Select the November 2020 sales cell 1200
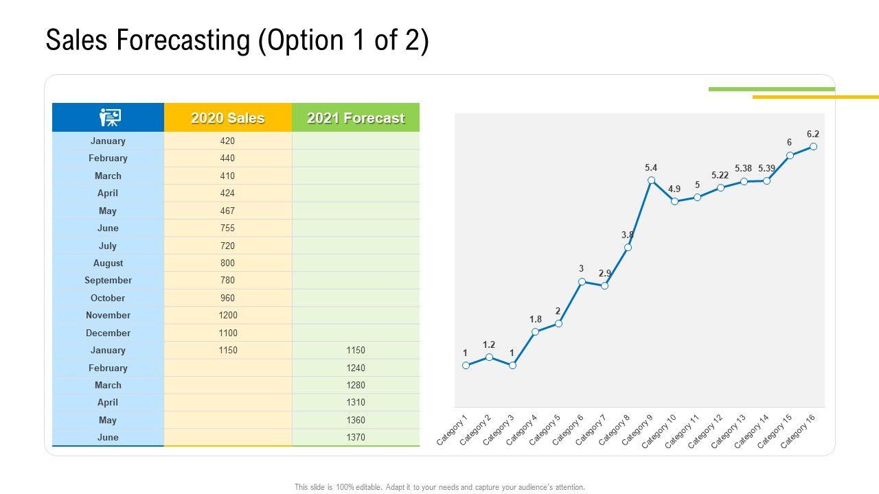 tap(227, 315)
